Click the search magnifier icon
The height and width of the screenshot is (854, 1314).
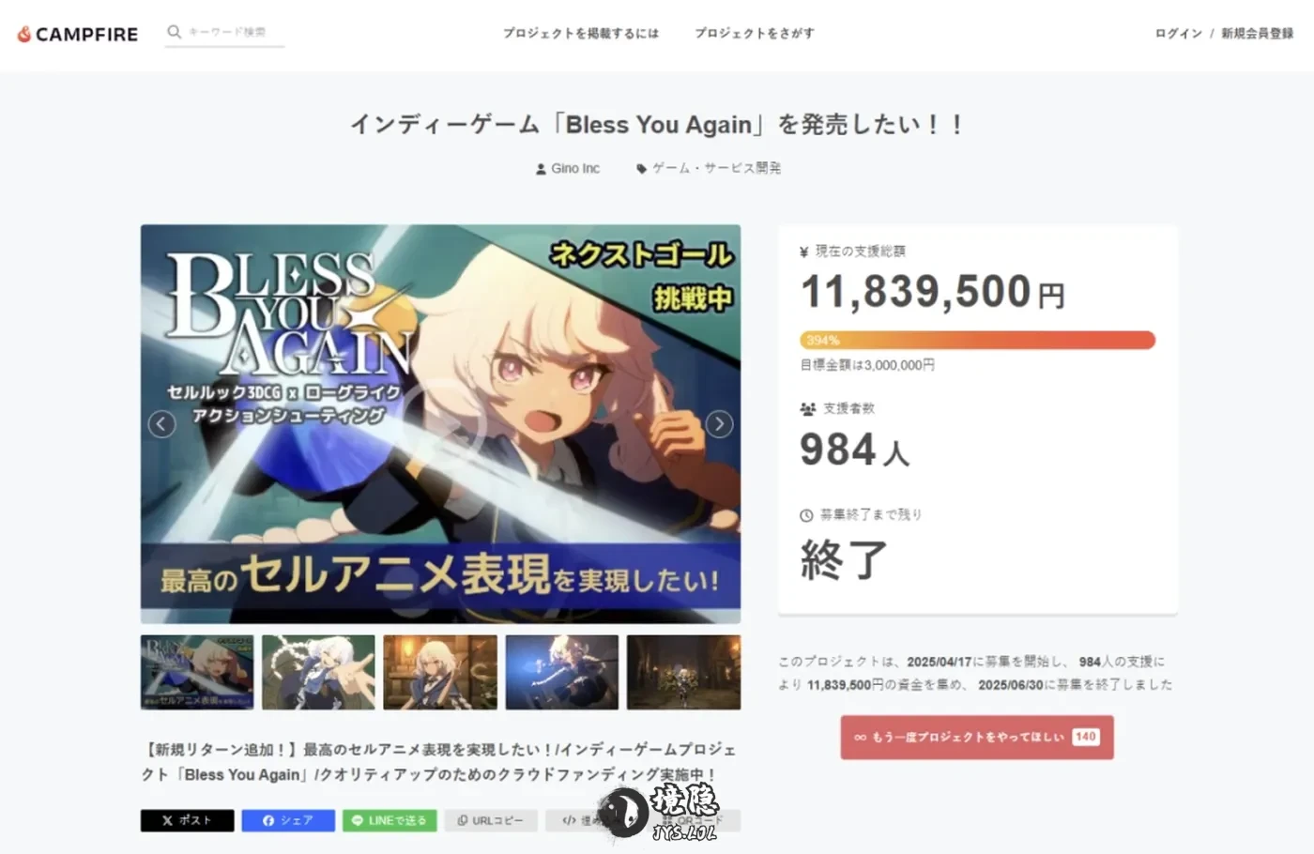(174, 32)
